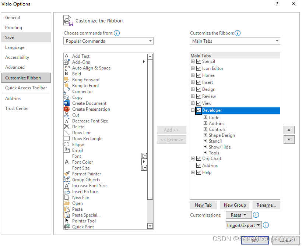Expand the View tab node
The height and width of the screenshot is (246, 302).
193,103
